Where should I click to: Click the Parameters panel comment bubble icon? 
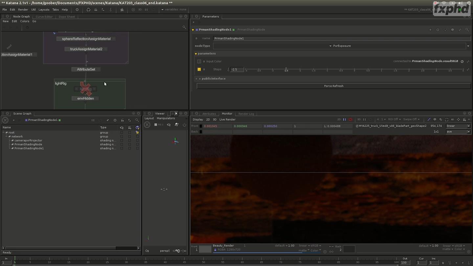coord(452,30)
